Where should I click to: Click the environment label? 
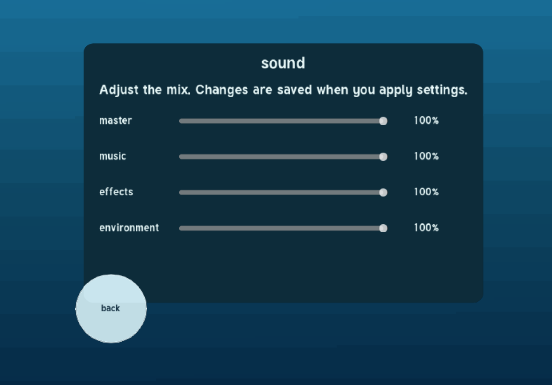pos(129,228)
